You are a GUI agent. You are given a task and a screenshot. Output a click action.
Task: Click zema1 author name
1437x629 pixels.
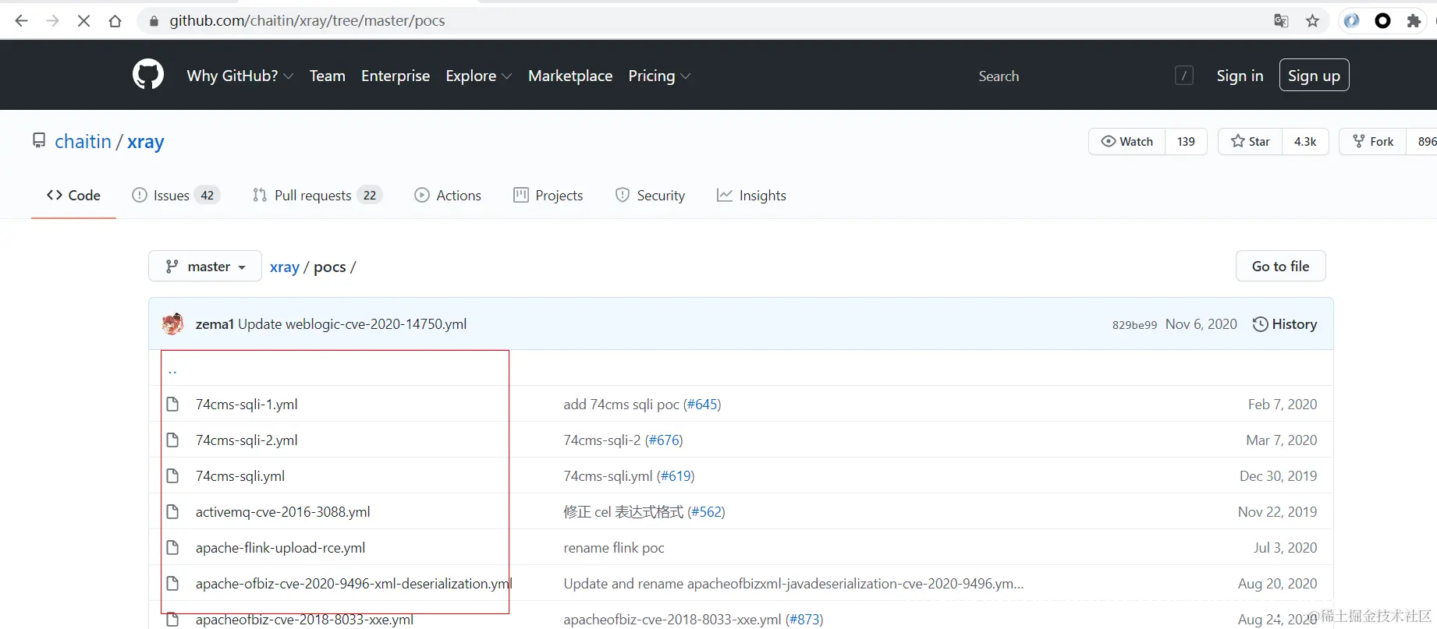click(215, 324)
